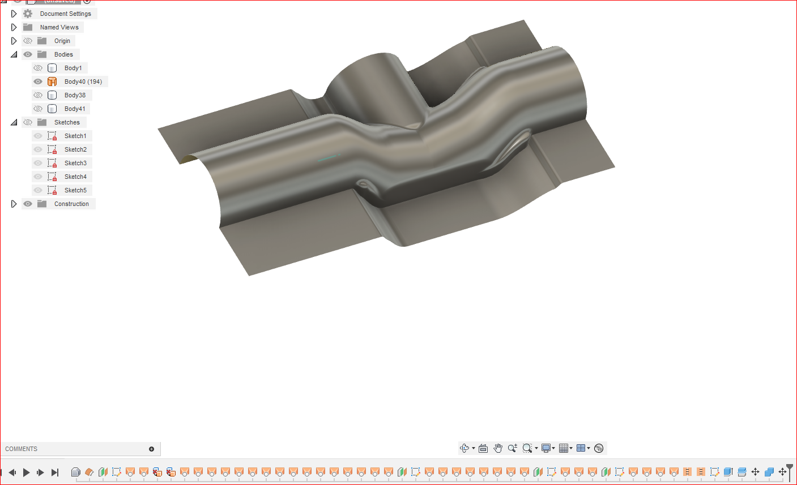Open the Display Settings dropdown arrow

click(x=553, y=448)
